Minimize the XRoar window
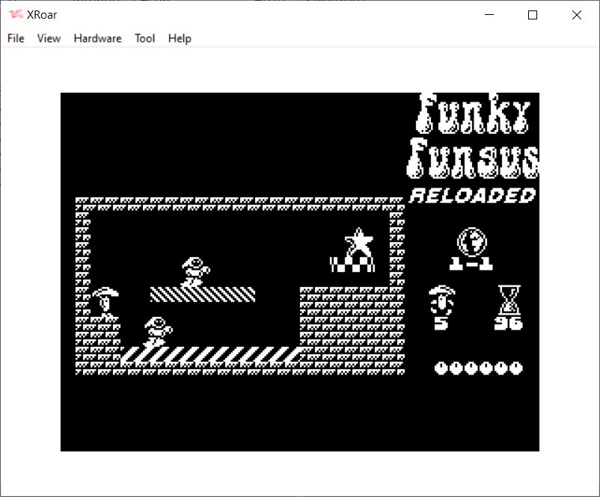600x497 pixels. click(489, 15)
